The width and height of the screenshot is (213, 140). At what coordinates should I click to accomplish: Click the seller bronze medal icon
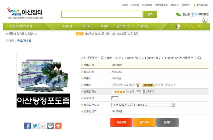pos(138,85)
